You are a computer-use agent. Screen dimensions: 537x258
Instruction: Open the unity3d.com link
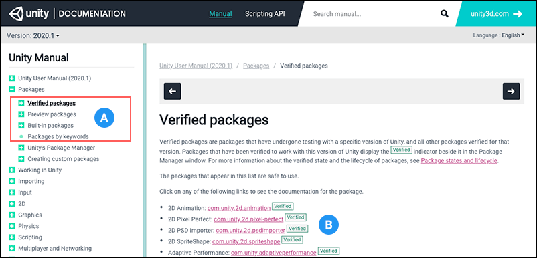pos(489,14)
